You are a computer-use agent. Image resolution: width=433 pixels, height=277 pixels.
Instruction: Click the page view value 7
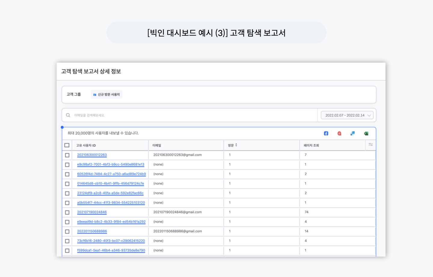[x=306, y=155]
